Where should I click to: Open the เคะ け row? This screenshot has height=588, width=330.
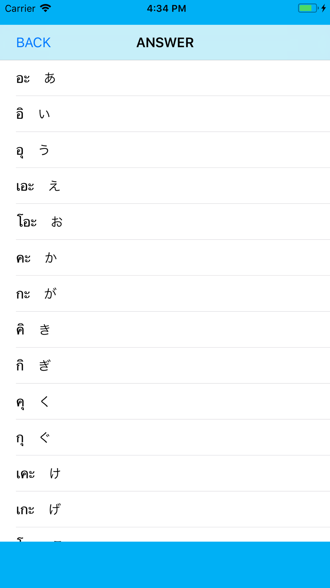click(x=165, y=473)
